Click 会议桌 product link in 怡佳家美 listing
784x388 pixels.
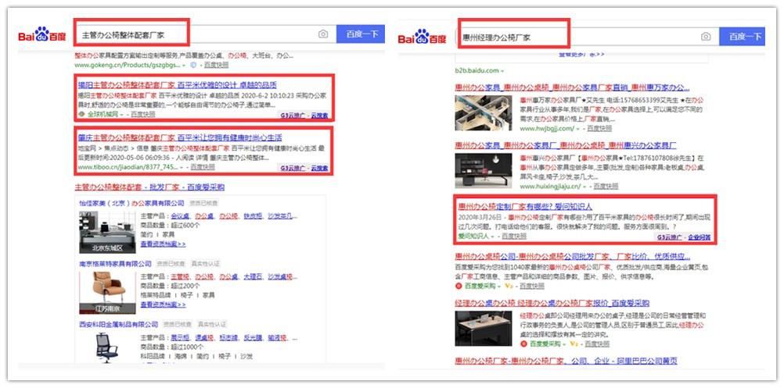(179, 216)
